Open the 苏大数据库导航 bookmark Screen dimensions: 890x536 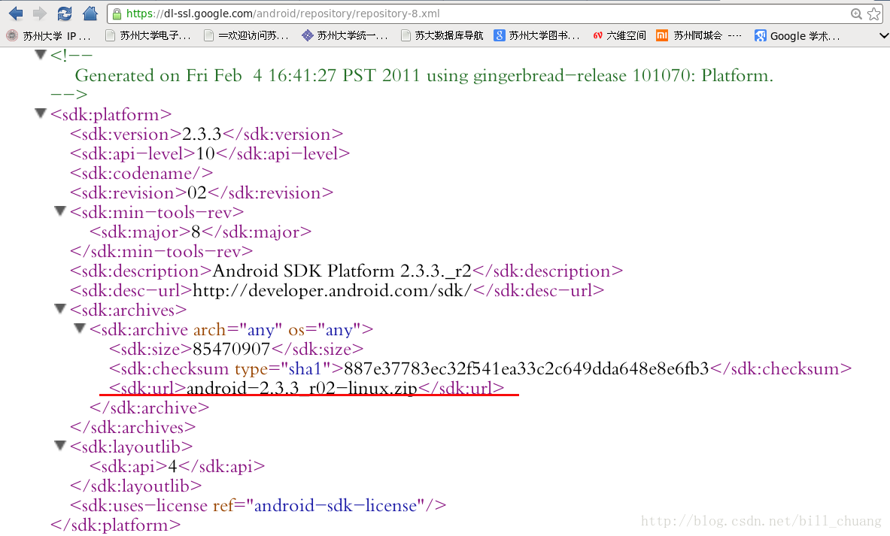pos(442,36)
